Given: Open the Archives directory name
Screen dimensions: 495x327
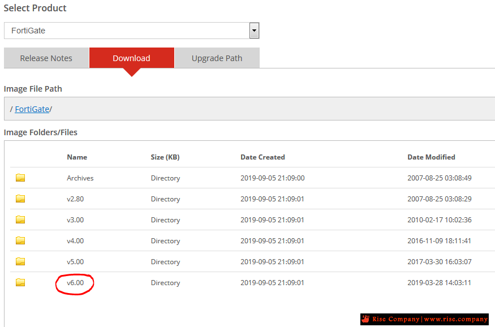Looking at the screenshot, I should click(80, 178).
